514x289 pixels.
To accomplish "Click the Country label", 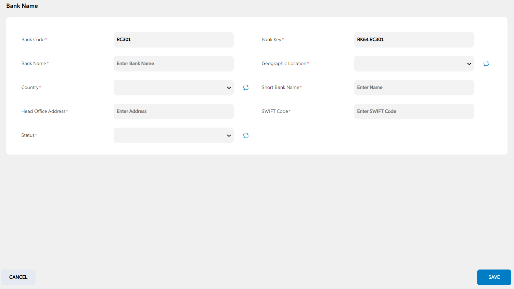I will 30,87.
